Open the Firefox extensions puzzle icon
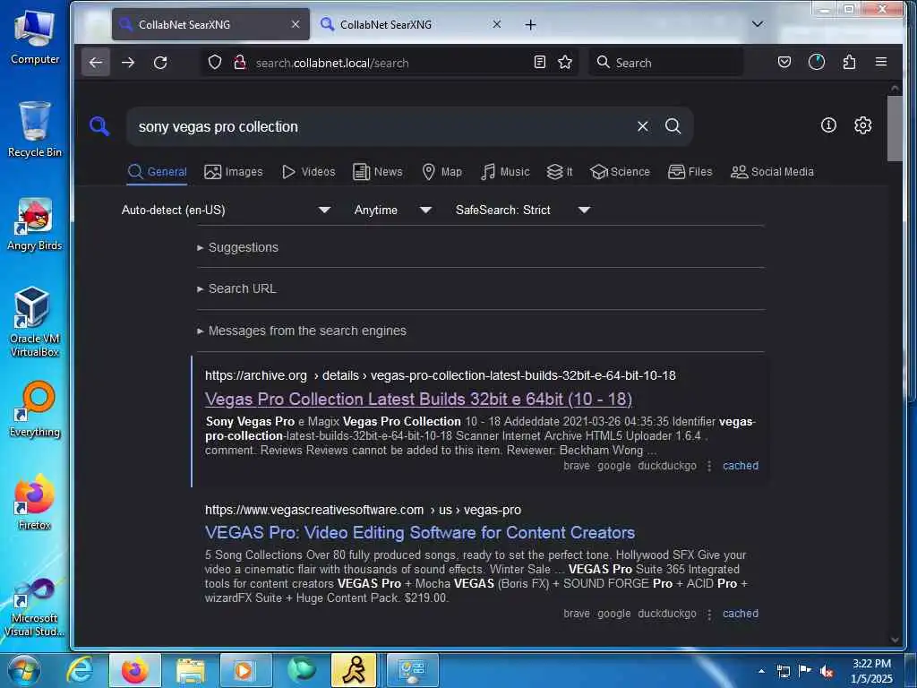917x688 pixels. click(849, 62)
